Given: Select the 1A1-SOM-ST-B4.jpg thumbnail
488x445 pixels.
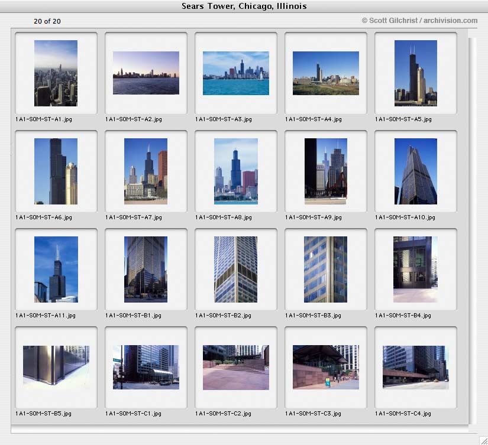Looking at the screenshot, I should (415, 269).
